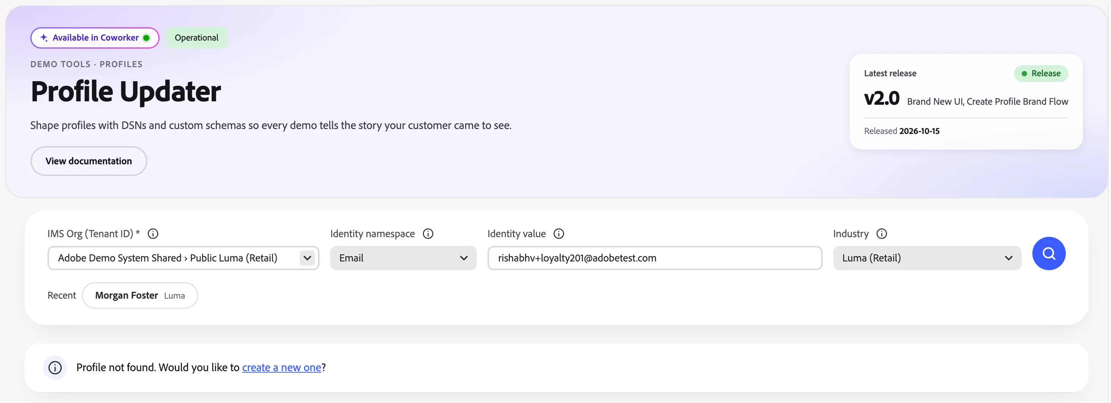The height and width of the screenshot is (403, 1111).
Task: Open the Luma (Retail) industry dropdown
Action: coord(927,258)
